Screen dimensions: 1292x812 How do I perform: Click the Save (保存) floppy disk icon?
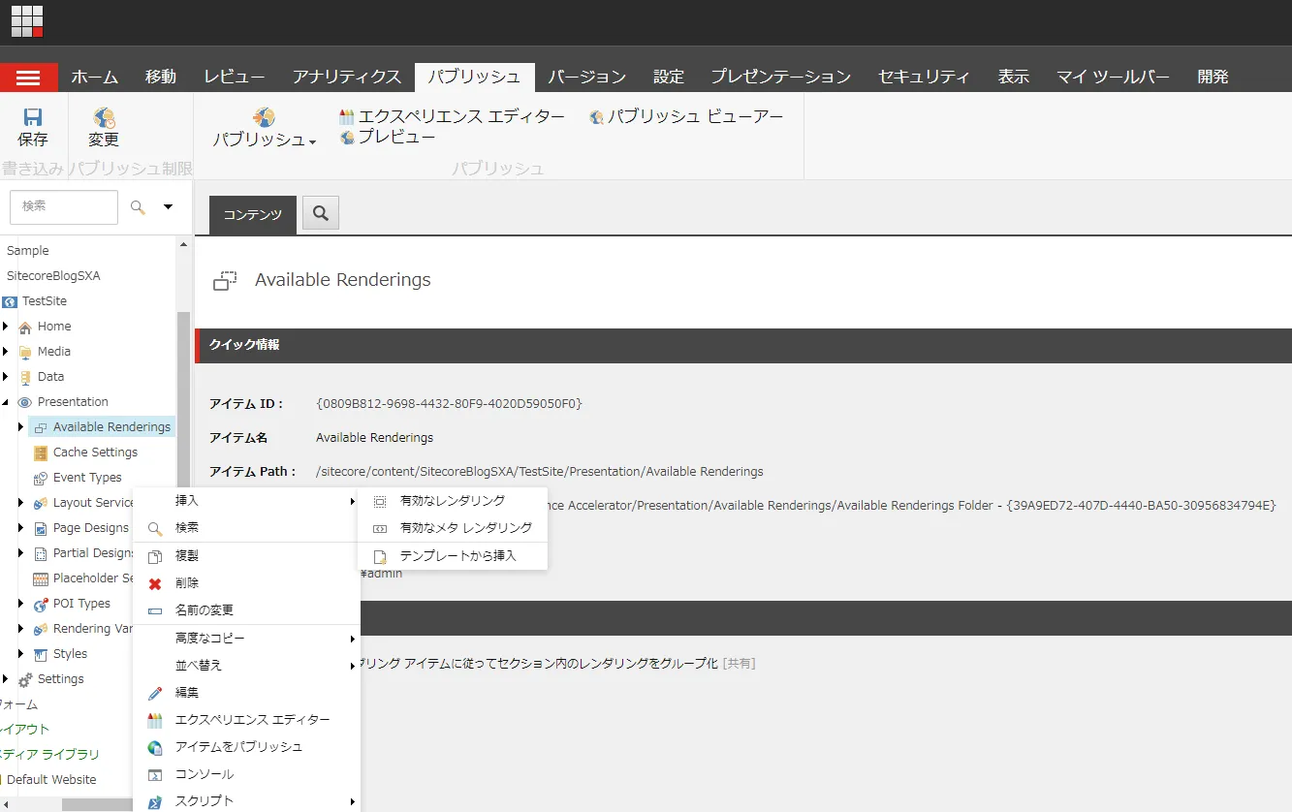[x=33, y=116]
